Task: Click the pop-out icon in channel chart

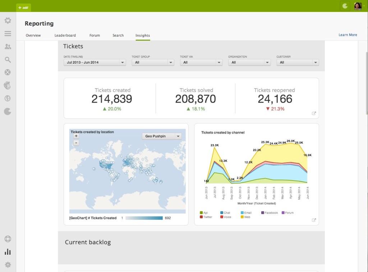Action: 314,220
